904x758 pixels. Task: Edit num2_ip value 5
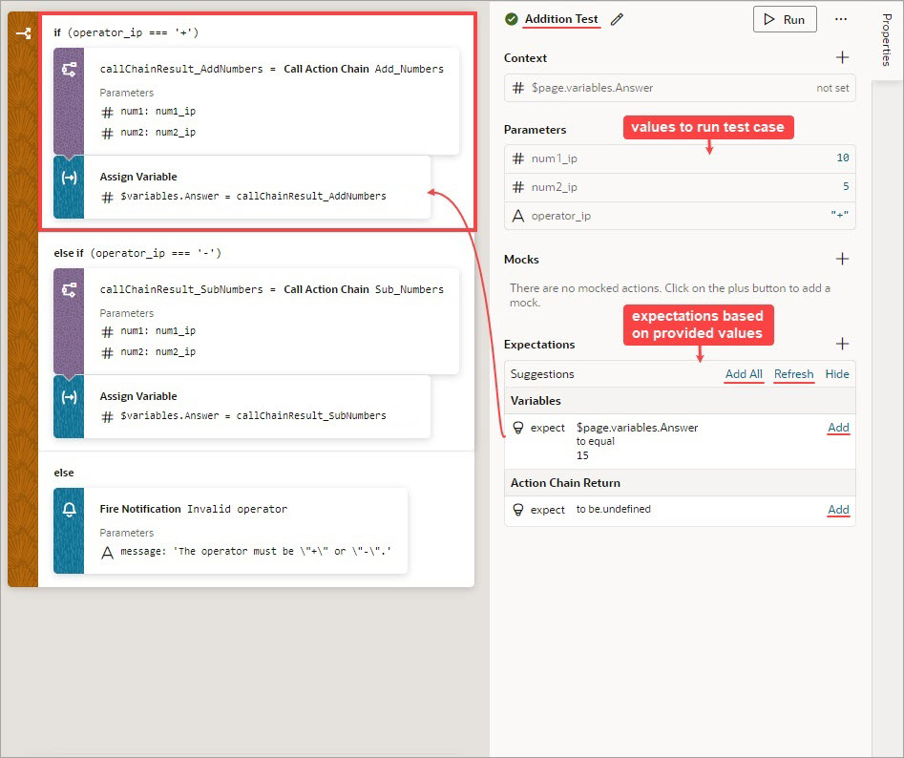(x=846, y=187)
